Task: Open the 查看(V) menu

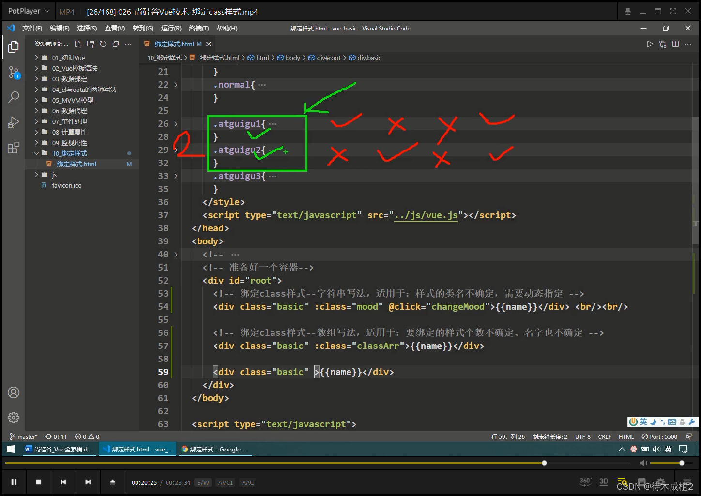Action: pyautogui.click(x=115, y=29)
